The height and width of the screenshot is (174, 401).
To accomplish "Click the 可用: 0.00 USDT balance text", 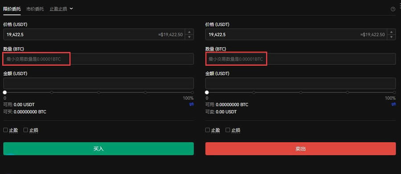I will click(x=19, y=105).
